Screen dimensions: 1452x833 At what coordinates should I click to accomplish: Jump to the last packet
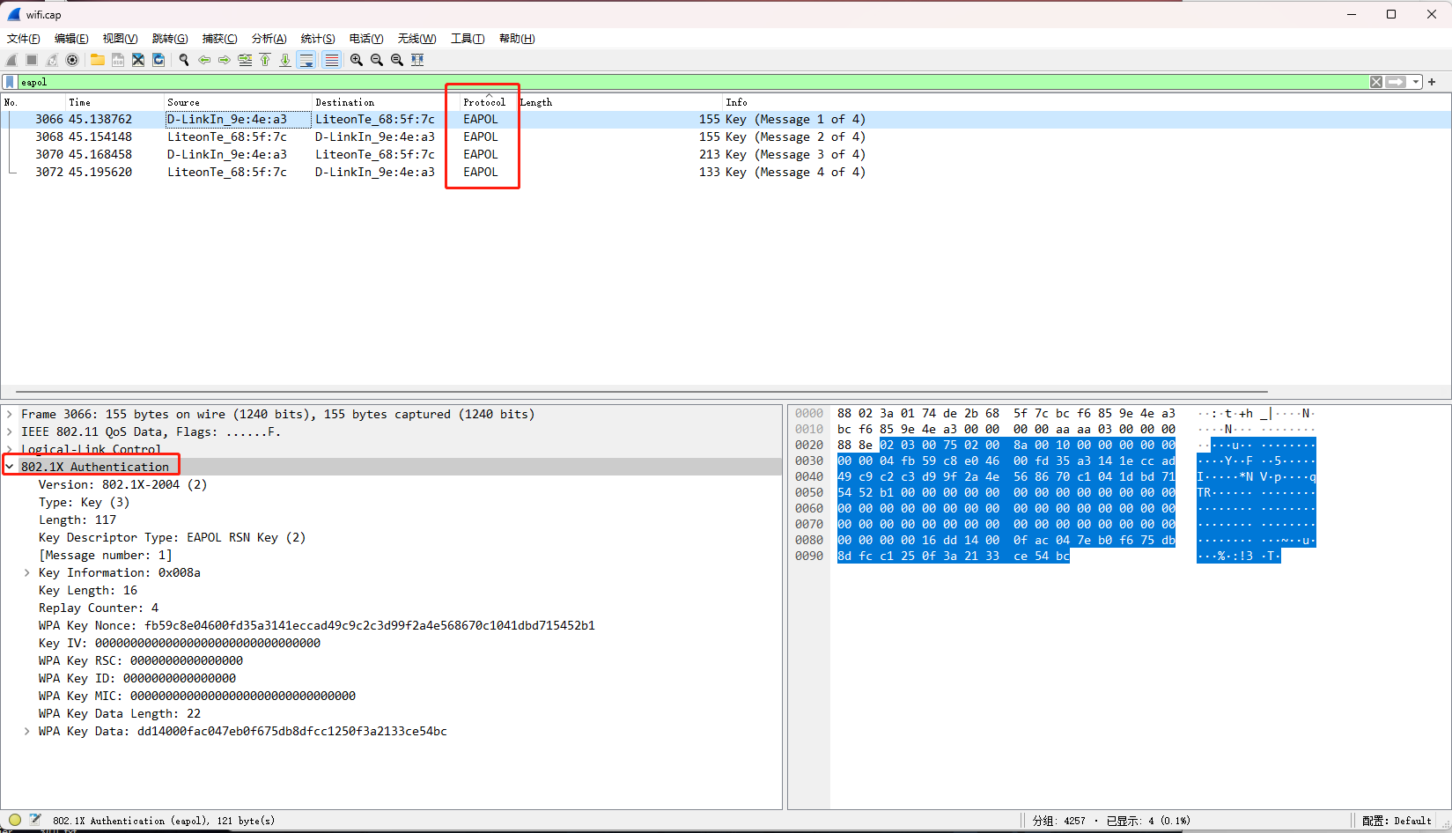click(285, 60)
